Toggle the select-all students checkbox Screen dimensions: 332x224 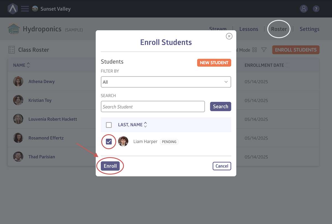click(x=109, y=125)
